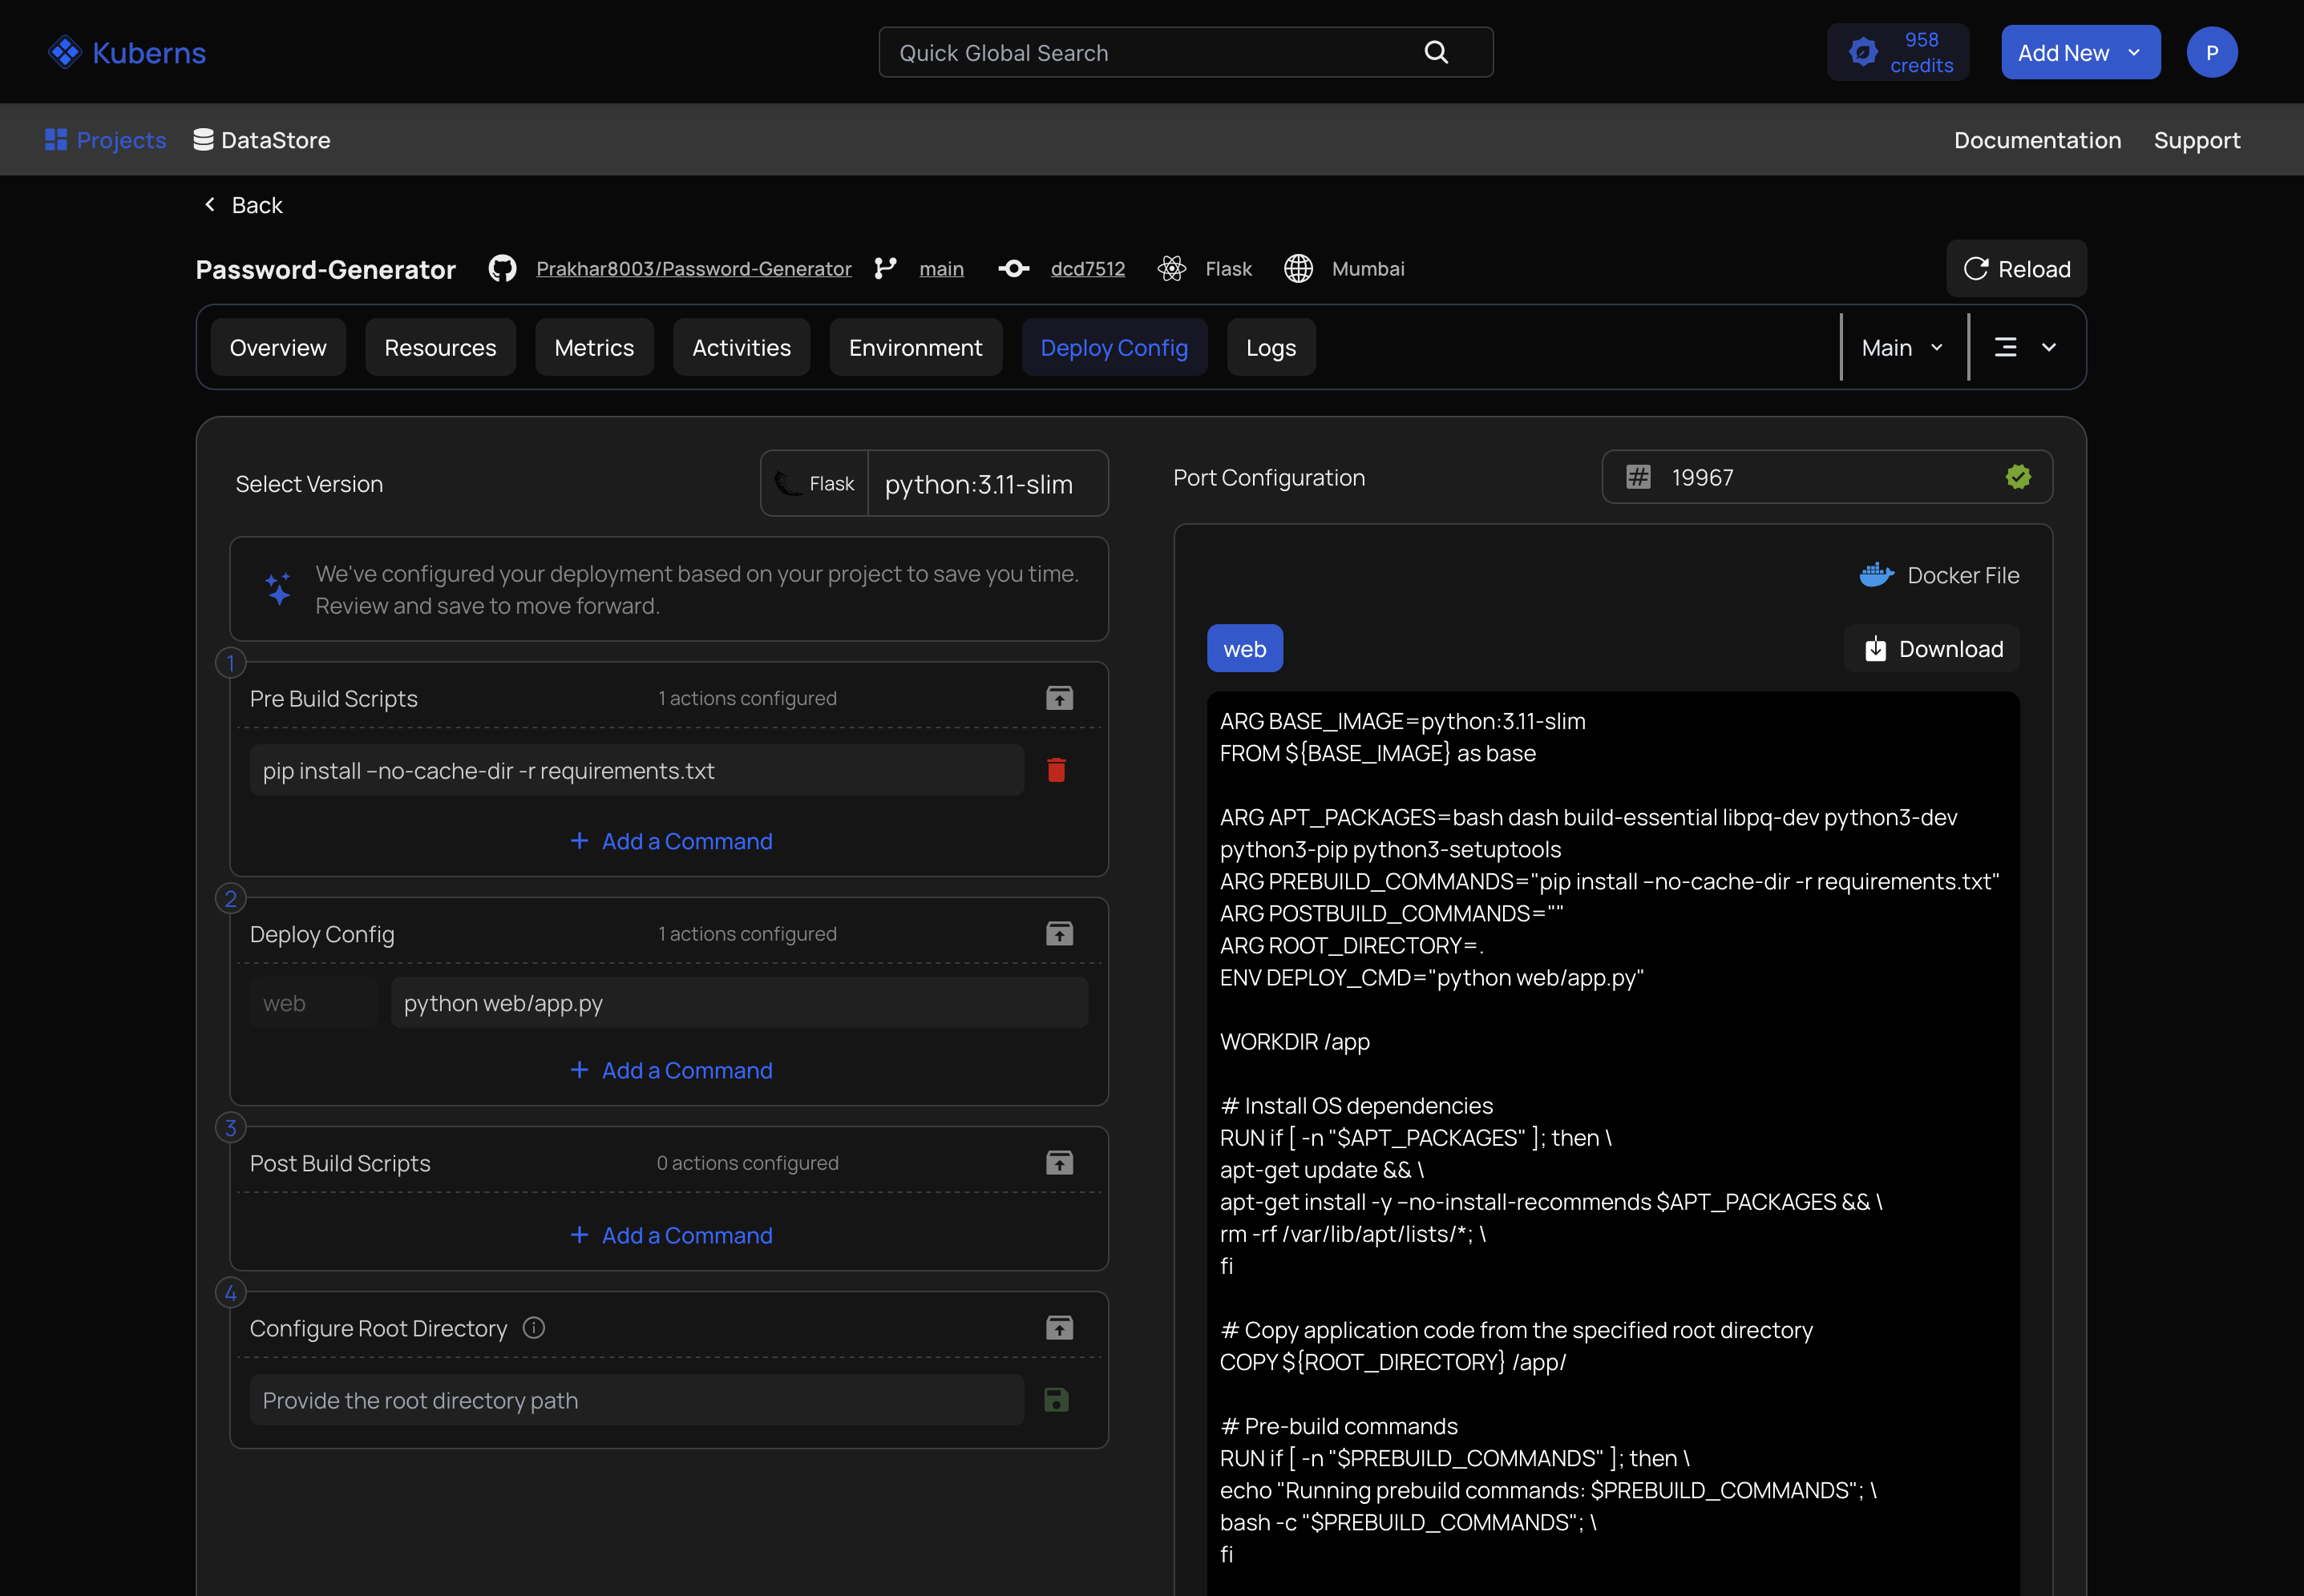This screenshot has width=2304, height=1596.
Task: Click the Password-Generator project title
Action: pyautogui.click(x=326, y=269)
